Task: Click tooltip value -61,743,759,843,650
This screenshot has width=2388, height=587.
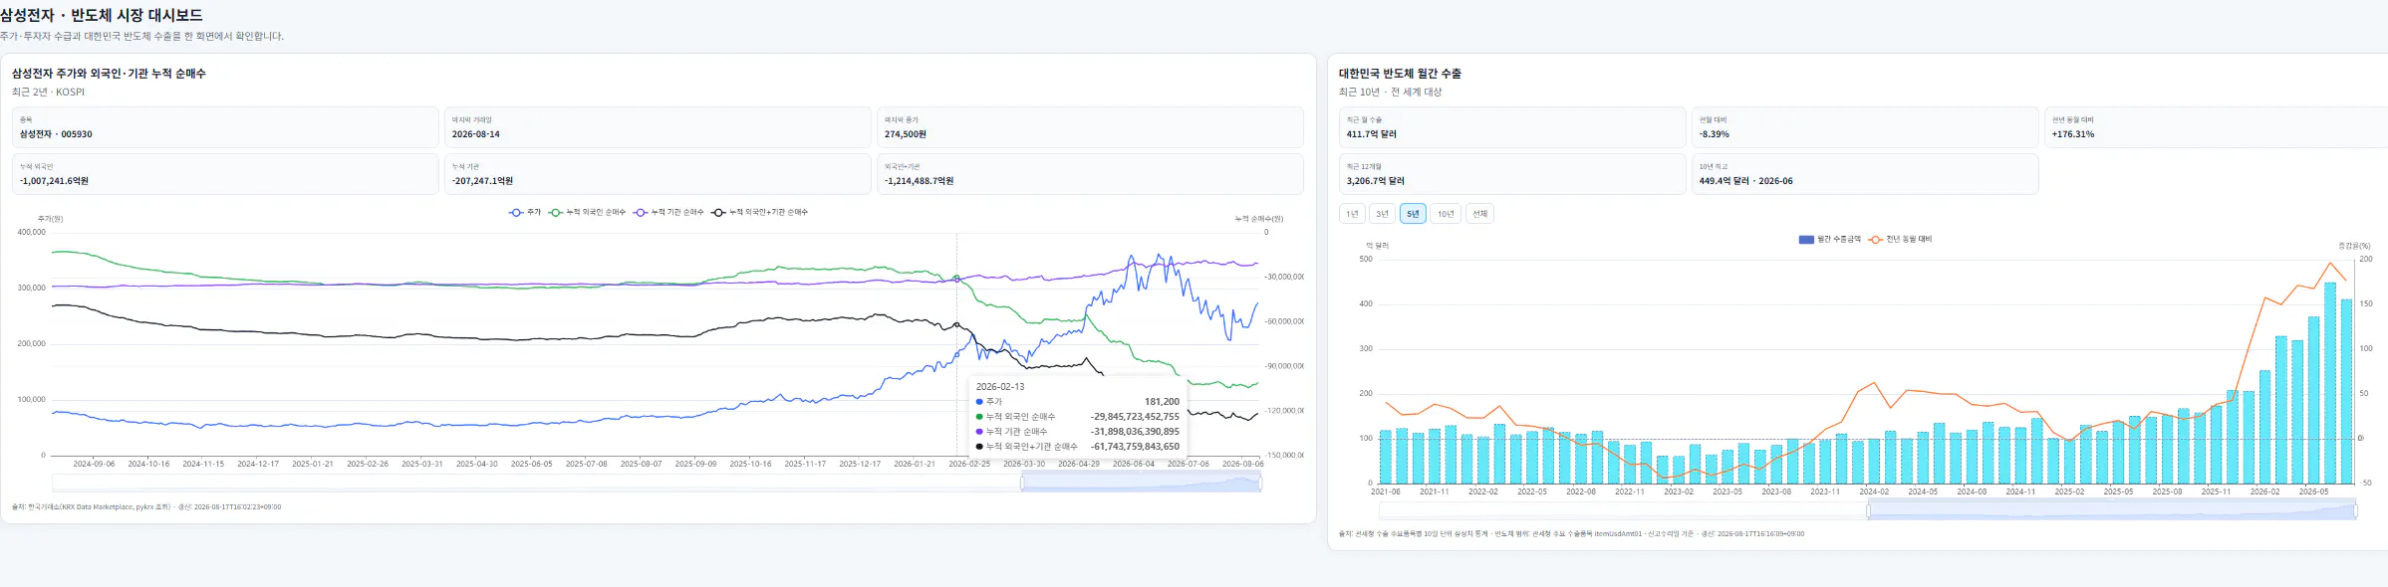Action: 1135,447
